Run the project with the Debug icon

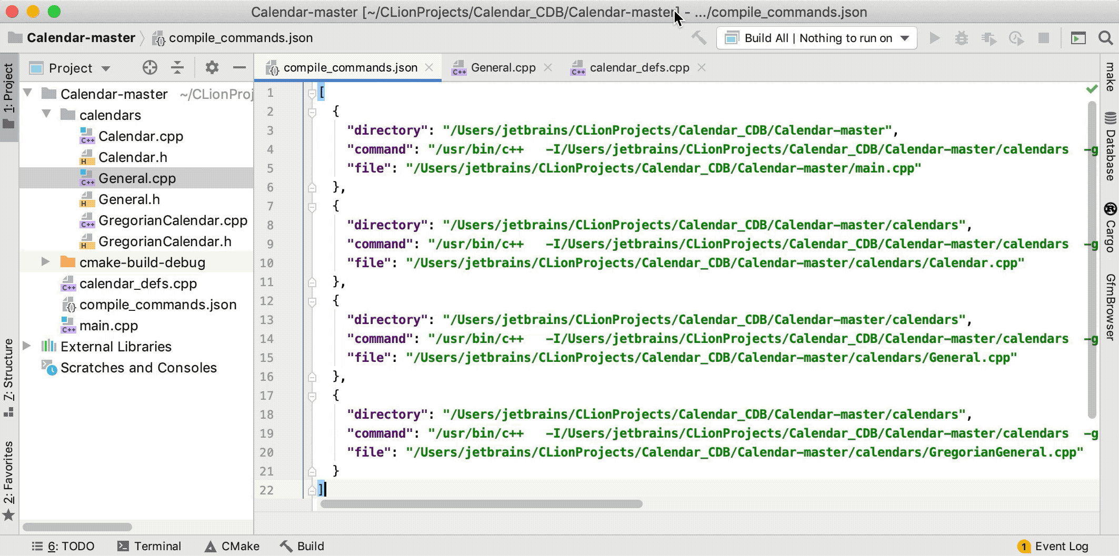pos(962,38)
